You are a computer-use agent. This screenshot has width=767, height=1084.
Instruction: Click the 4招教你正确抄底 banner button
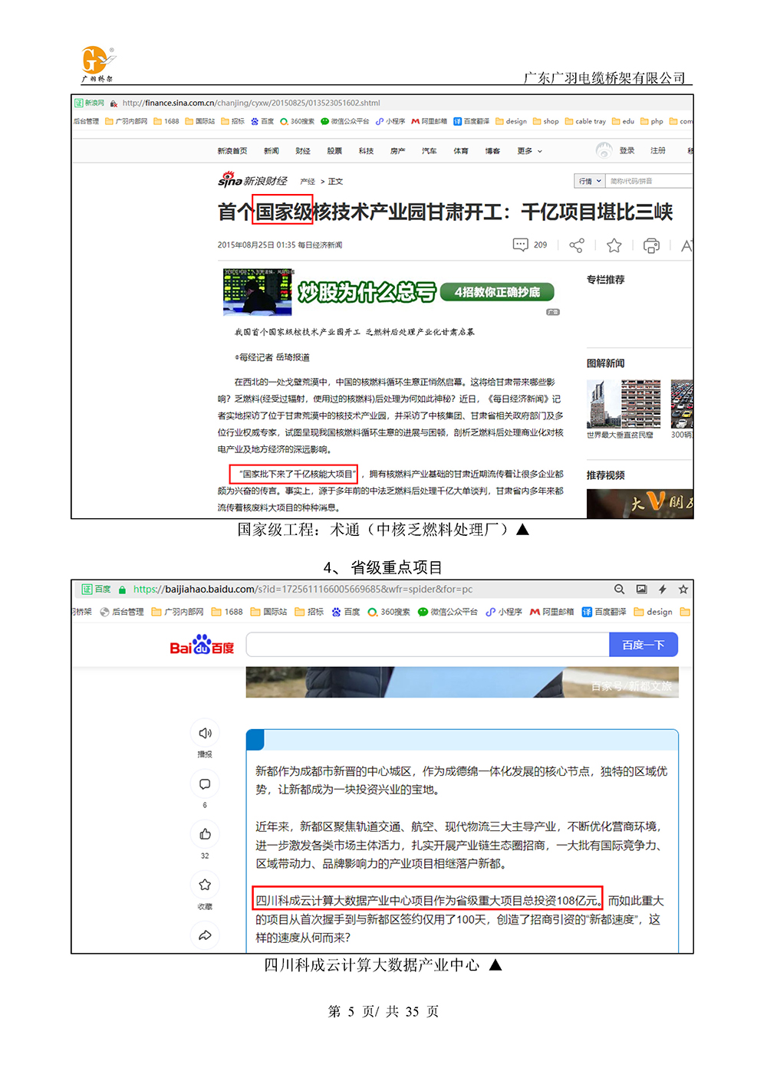tap(497, 292)
